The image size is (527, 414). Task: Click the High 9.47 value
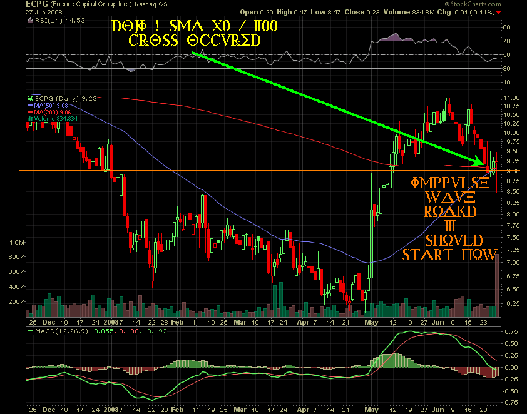pos(292,12)
